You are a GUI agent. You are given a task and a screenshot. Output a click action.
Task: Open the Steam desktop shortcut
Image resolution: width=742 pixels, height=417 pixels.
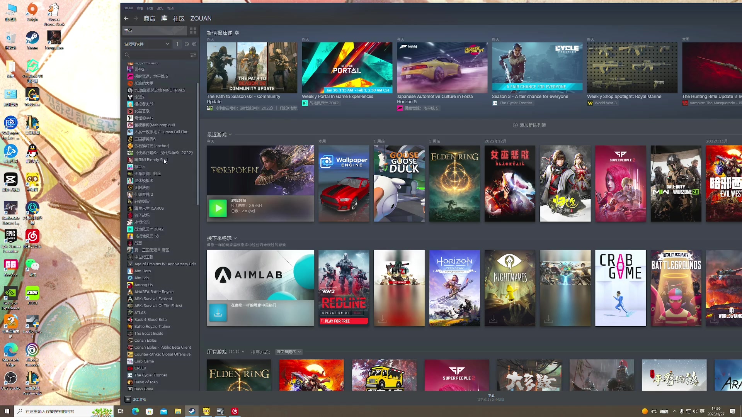tap(32, 41)
